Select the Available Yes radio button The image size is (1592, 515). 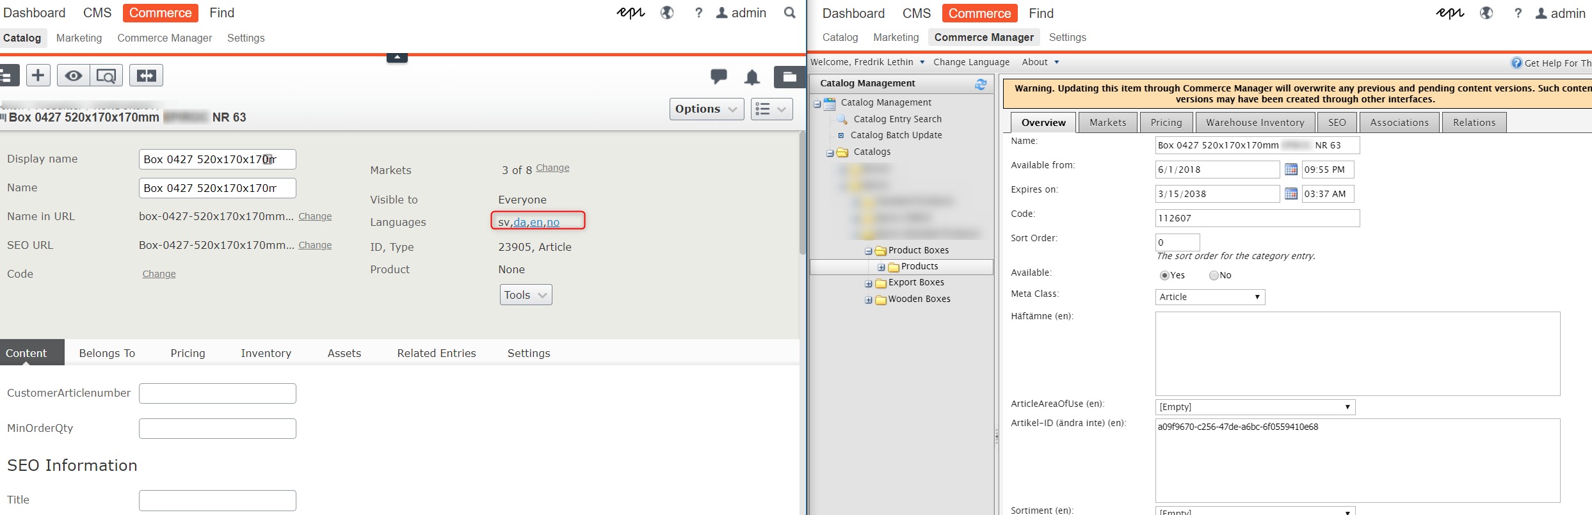[1164, 276]
